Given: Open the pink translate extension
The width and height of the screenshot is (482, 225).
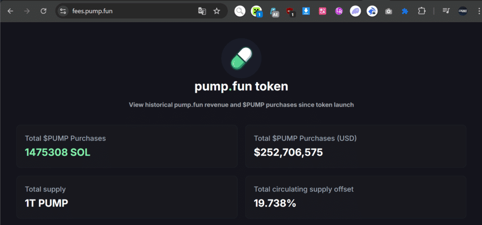Looking at the screenshot, I should (x=322, y=11).
